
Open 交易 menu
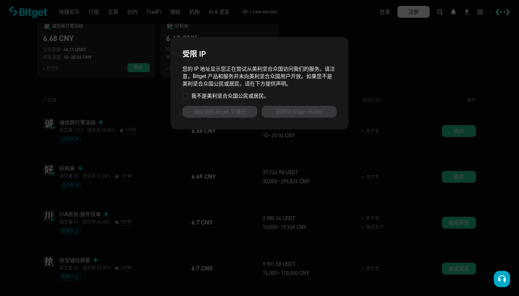(113, 12)
